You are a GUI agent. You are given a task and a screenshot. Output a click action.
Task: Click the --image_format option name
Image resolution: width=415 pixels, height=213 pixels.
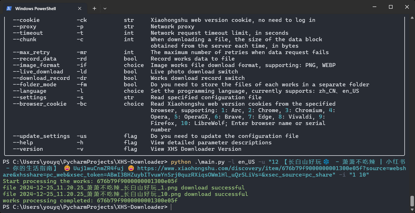point(36,65)
